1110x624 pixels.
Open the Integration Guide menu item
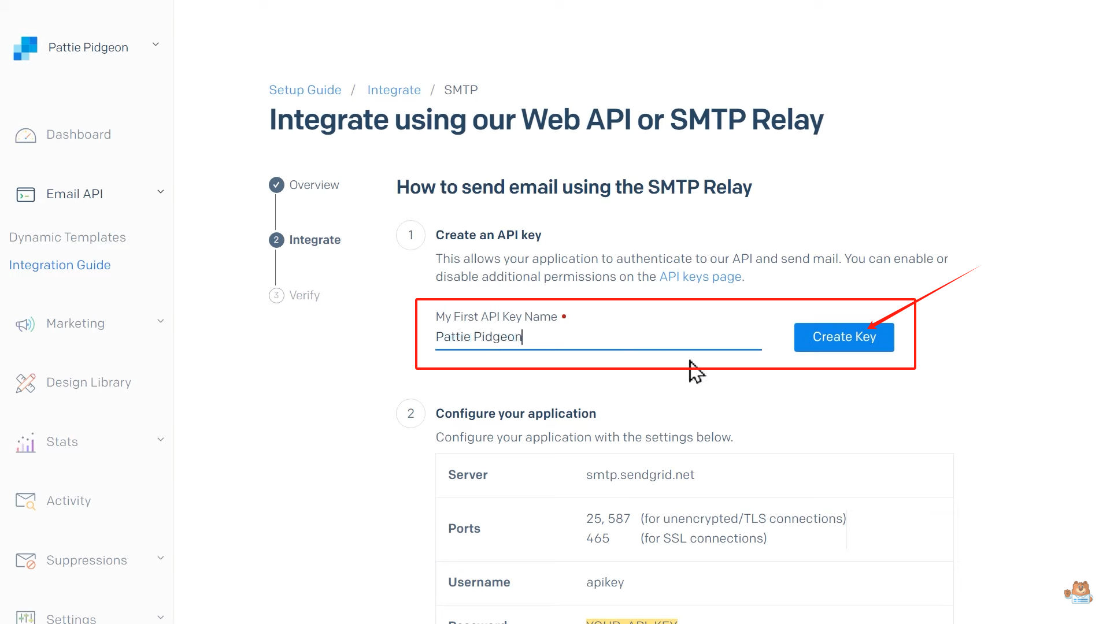coord(60,265)
